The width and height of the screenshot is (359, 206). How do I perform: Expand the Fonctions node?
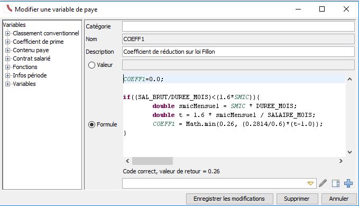tap(7, 67)
